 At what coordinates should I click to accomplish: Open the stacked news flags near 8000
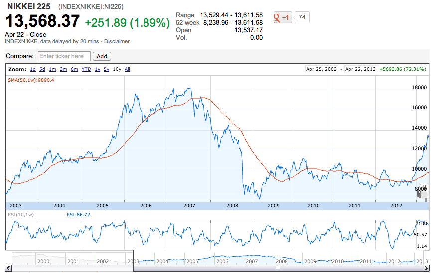pos(423,192)
